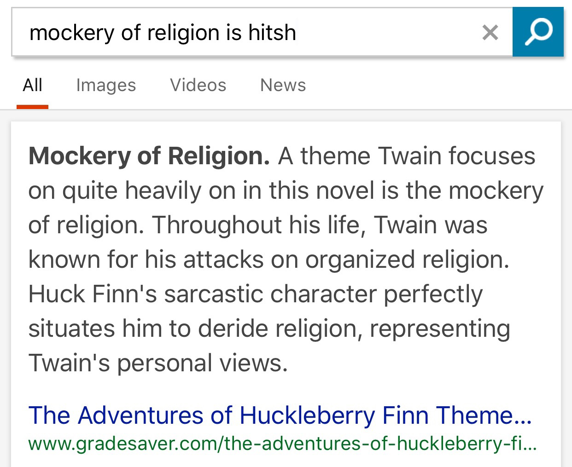The height and width of the screenshot is (467, 572).
Task: Open the Images tab
Action: pyautogui.click(x=106, y=86)
